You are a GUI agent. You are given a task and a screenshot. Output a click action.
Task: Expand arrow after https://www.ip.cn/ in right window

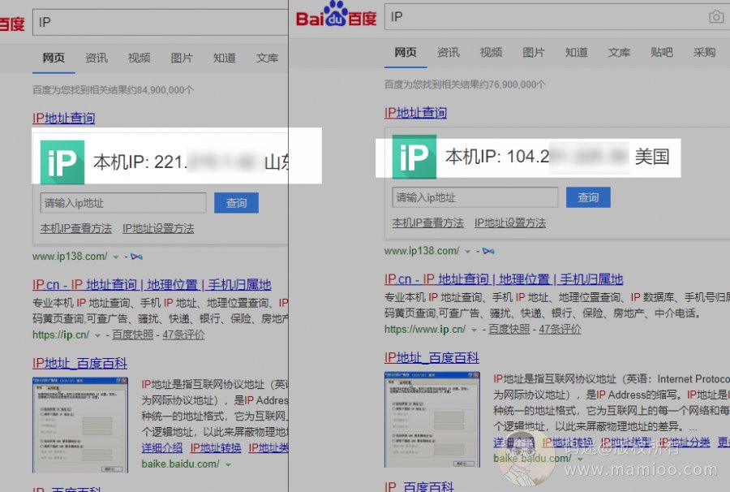point(474,330)
